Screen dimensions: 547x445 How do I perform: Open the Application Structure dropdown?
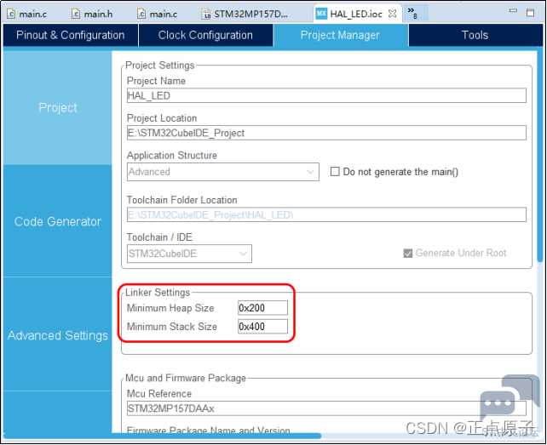pos(223,172)
